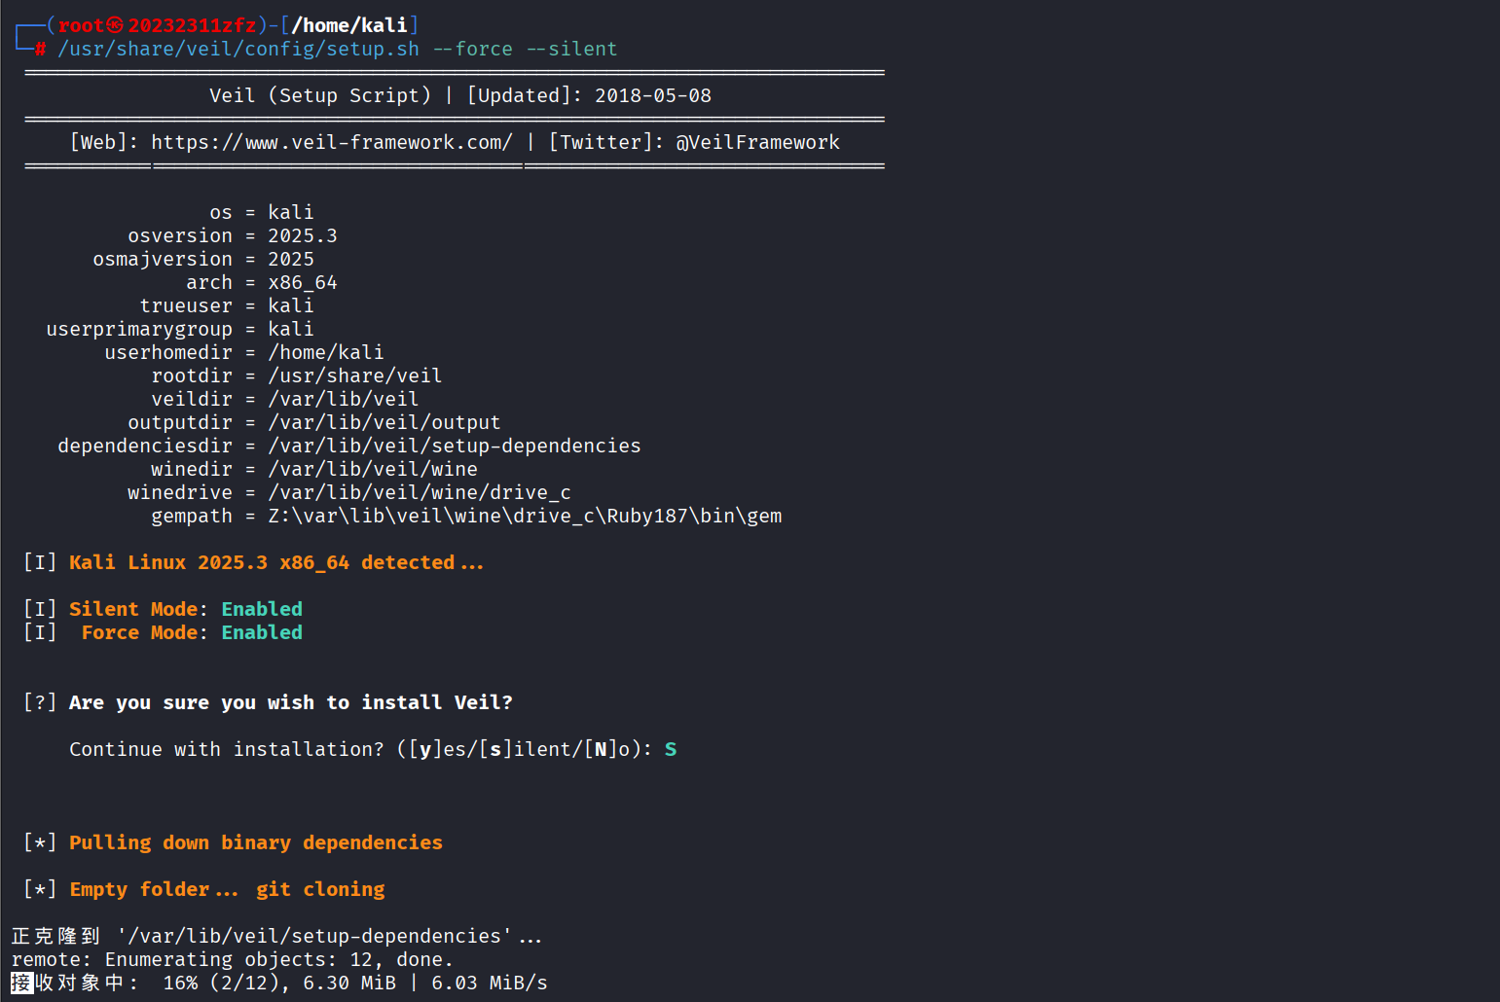Click the gempath Ruby187 value
This screenshot has width=1500, height=1002.
(525, 516)
